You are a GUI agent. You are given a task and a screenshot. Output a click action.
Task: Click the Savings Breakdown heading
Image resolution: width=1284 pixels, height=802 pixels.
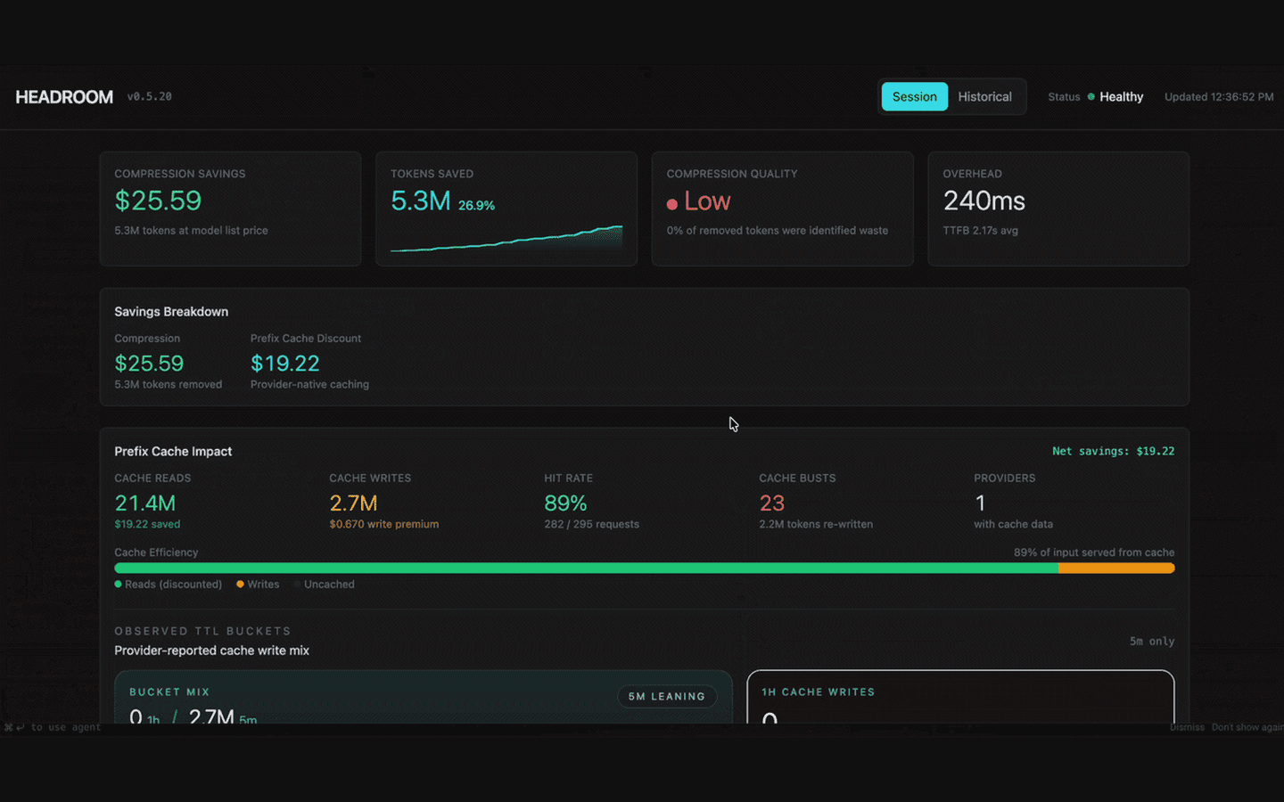pyautogui.click(x=171, y=311)
